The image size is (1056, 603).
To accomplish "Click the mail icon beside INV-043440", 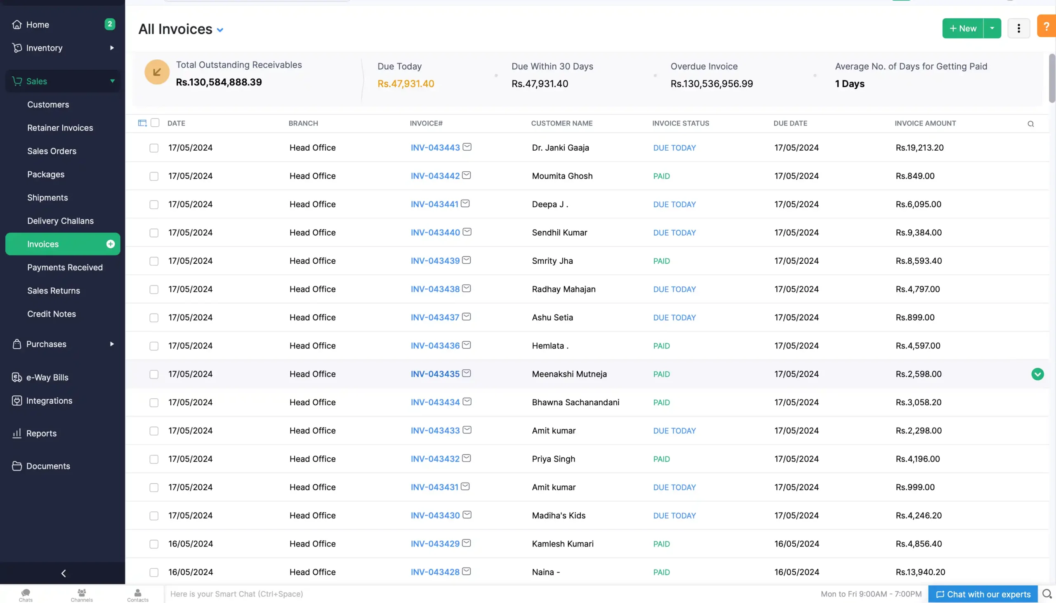I will (467, 232).
